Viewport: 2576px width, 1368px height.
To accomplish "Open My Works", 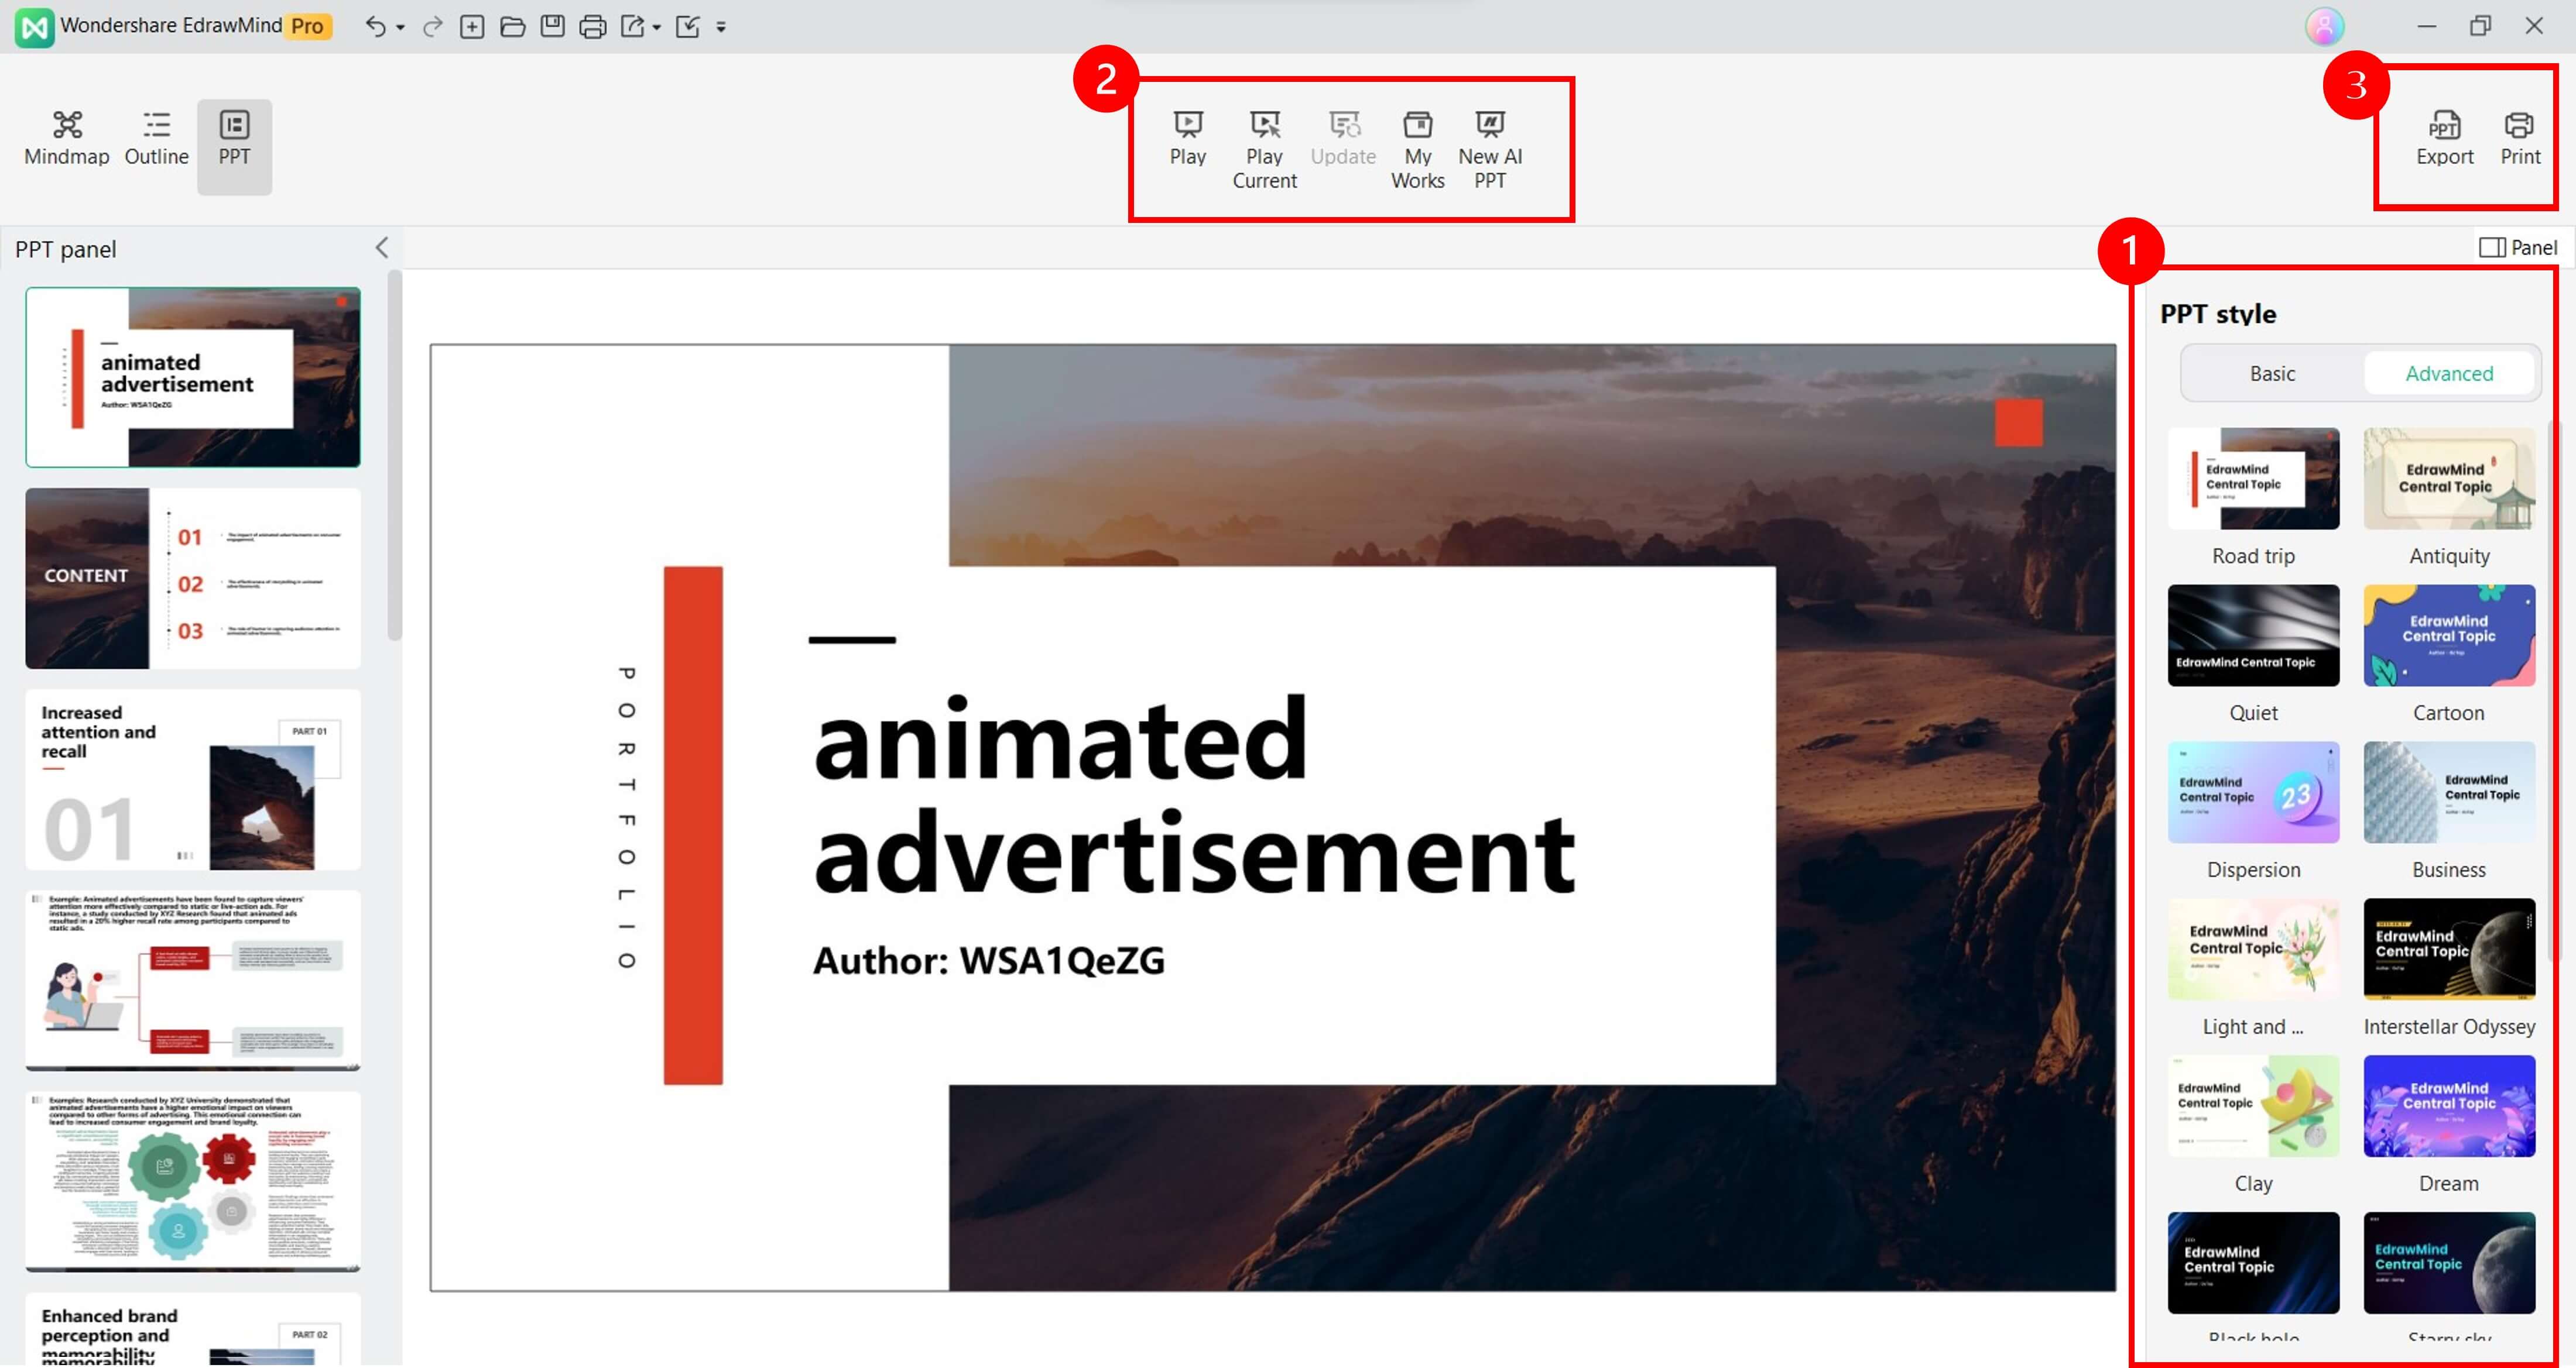I will pyautogui.click(x=1417, y=125).
